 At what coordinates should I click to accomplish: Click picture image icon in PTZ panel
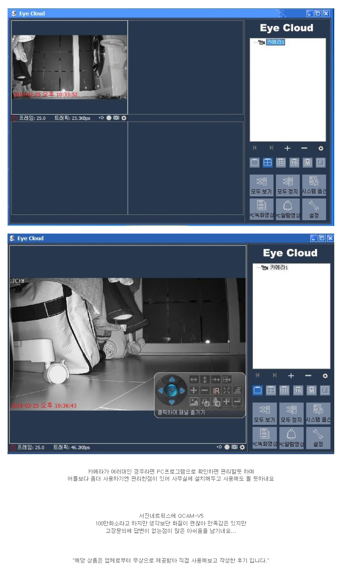pyautogui.click(x=194, y=402)
